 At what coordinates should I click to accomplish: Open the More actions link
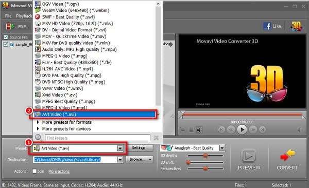[59, 171]
